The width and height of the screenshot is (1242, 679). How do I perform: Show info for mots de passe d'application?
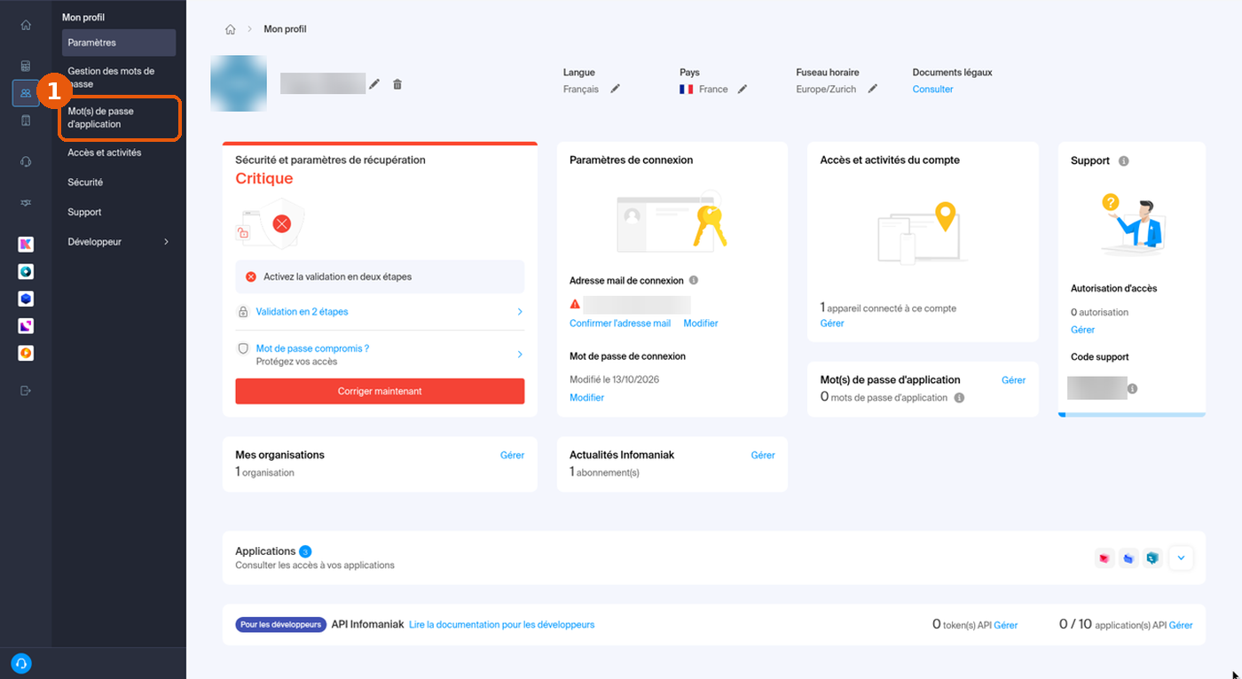click(959, 398)
